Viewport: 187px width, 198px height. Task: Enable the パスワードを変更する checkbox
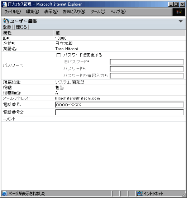(x=59, y=55)
